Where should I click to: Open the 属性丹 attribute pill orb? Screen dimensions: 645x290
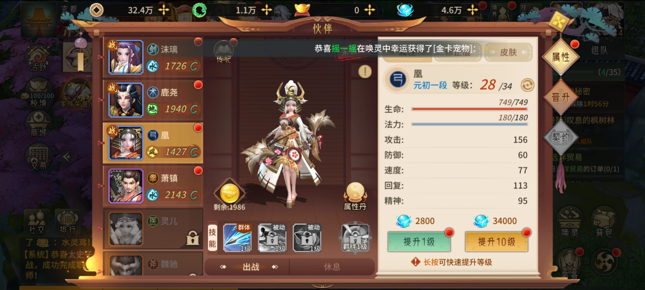click(x=355, y=196)
